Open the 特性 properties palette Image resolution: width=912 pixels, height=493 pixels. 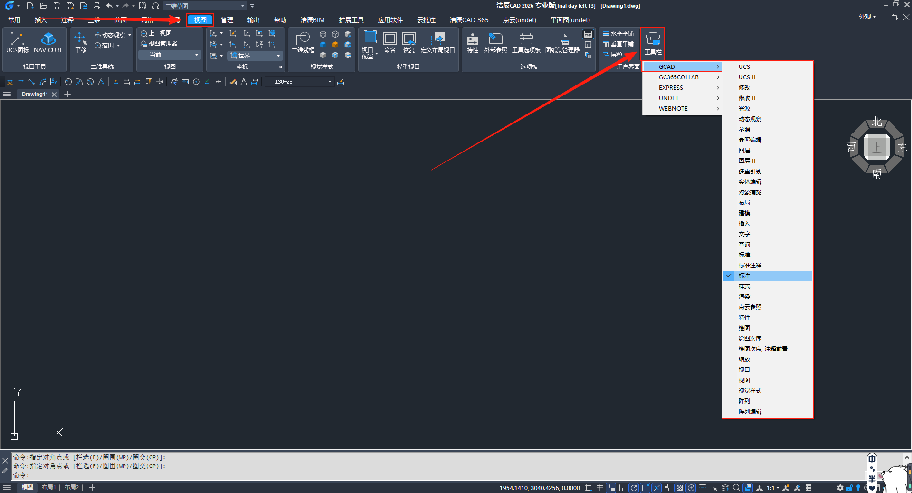pos(472,42)
